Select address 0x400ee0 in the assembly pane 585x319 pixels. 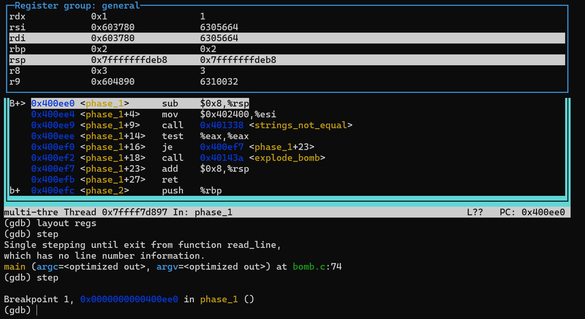(53, 103)
